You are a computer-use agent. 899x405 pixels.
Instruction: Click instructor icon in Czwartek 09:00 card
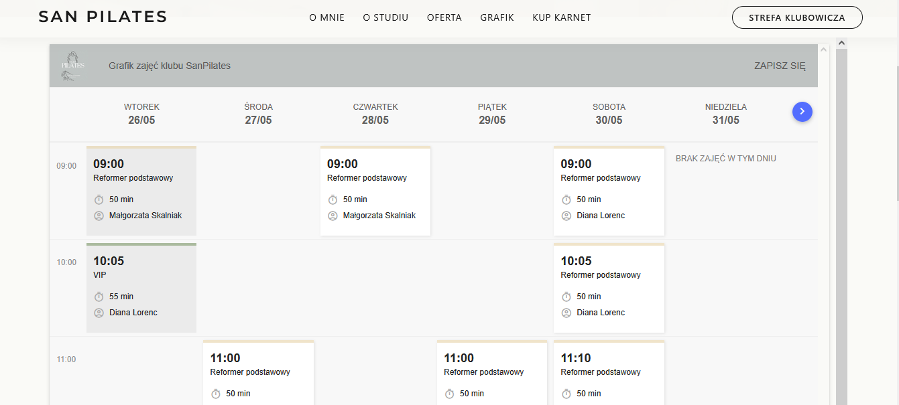click(x=333, y=216)
